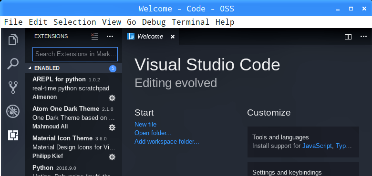Click the JavaScript install support link

[317, 146]
